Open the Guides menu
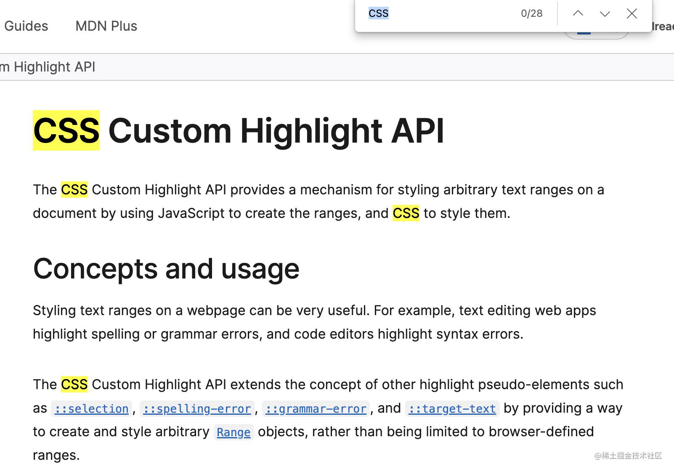 coord(26,26)
